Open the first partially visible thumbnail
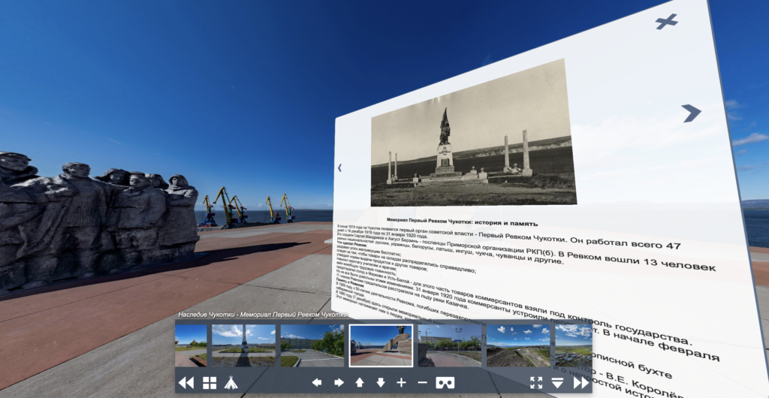The width and height of the screenshot is (769, 398). click(x=191, y=345)
